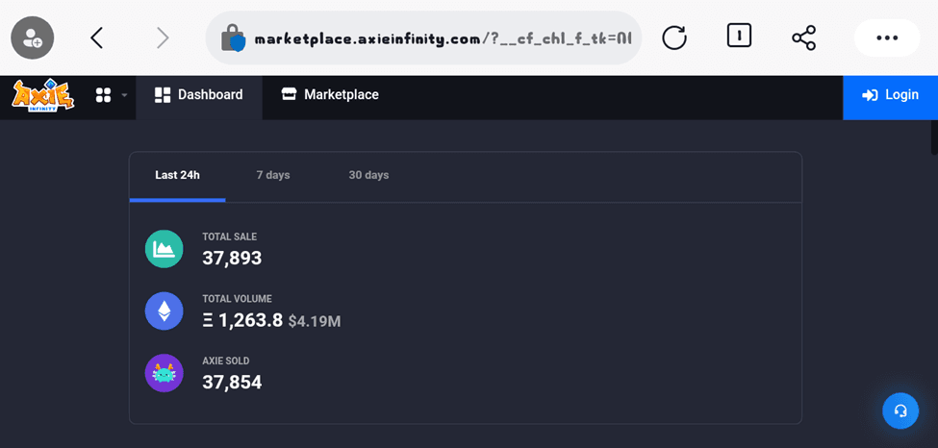Go back with the browser back arrow
This screenshot has width=938, height=448.
pyautogui.click(x=97, y=38)
